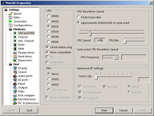Screen dimensions: 154x116
Task: Click the Paths icon in tree
Action: tap(10, 18)
